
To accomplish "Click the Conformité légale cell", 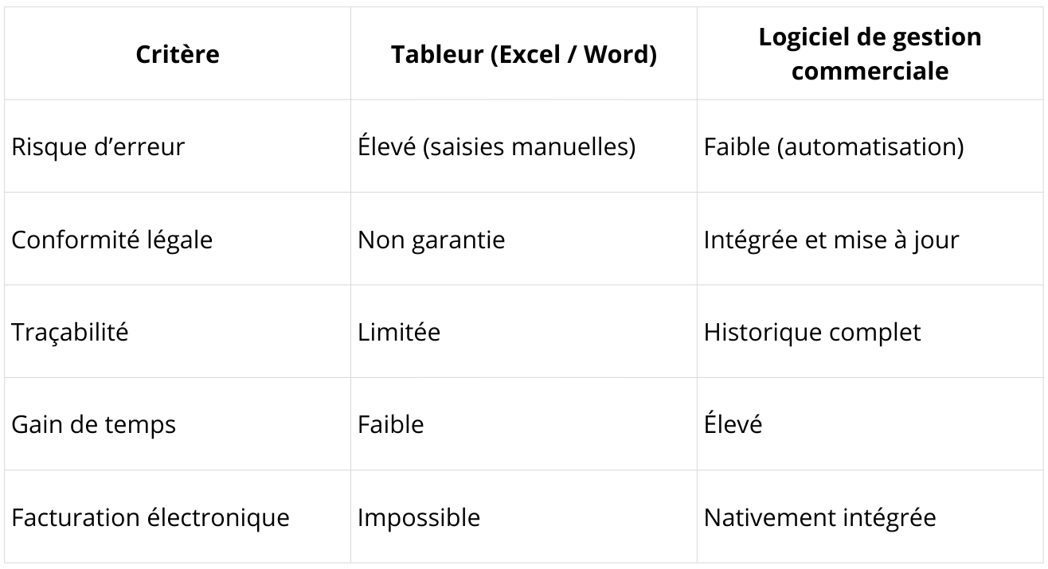I will point(111,240).
